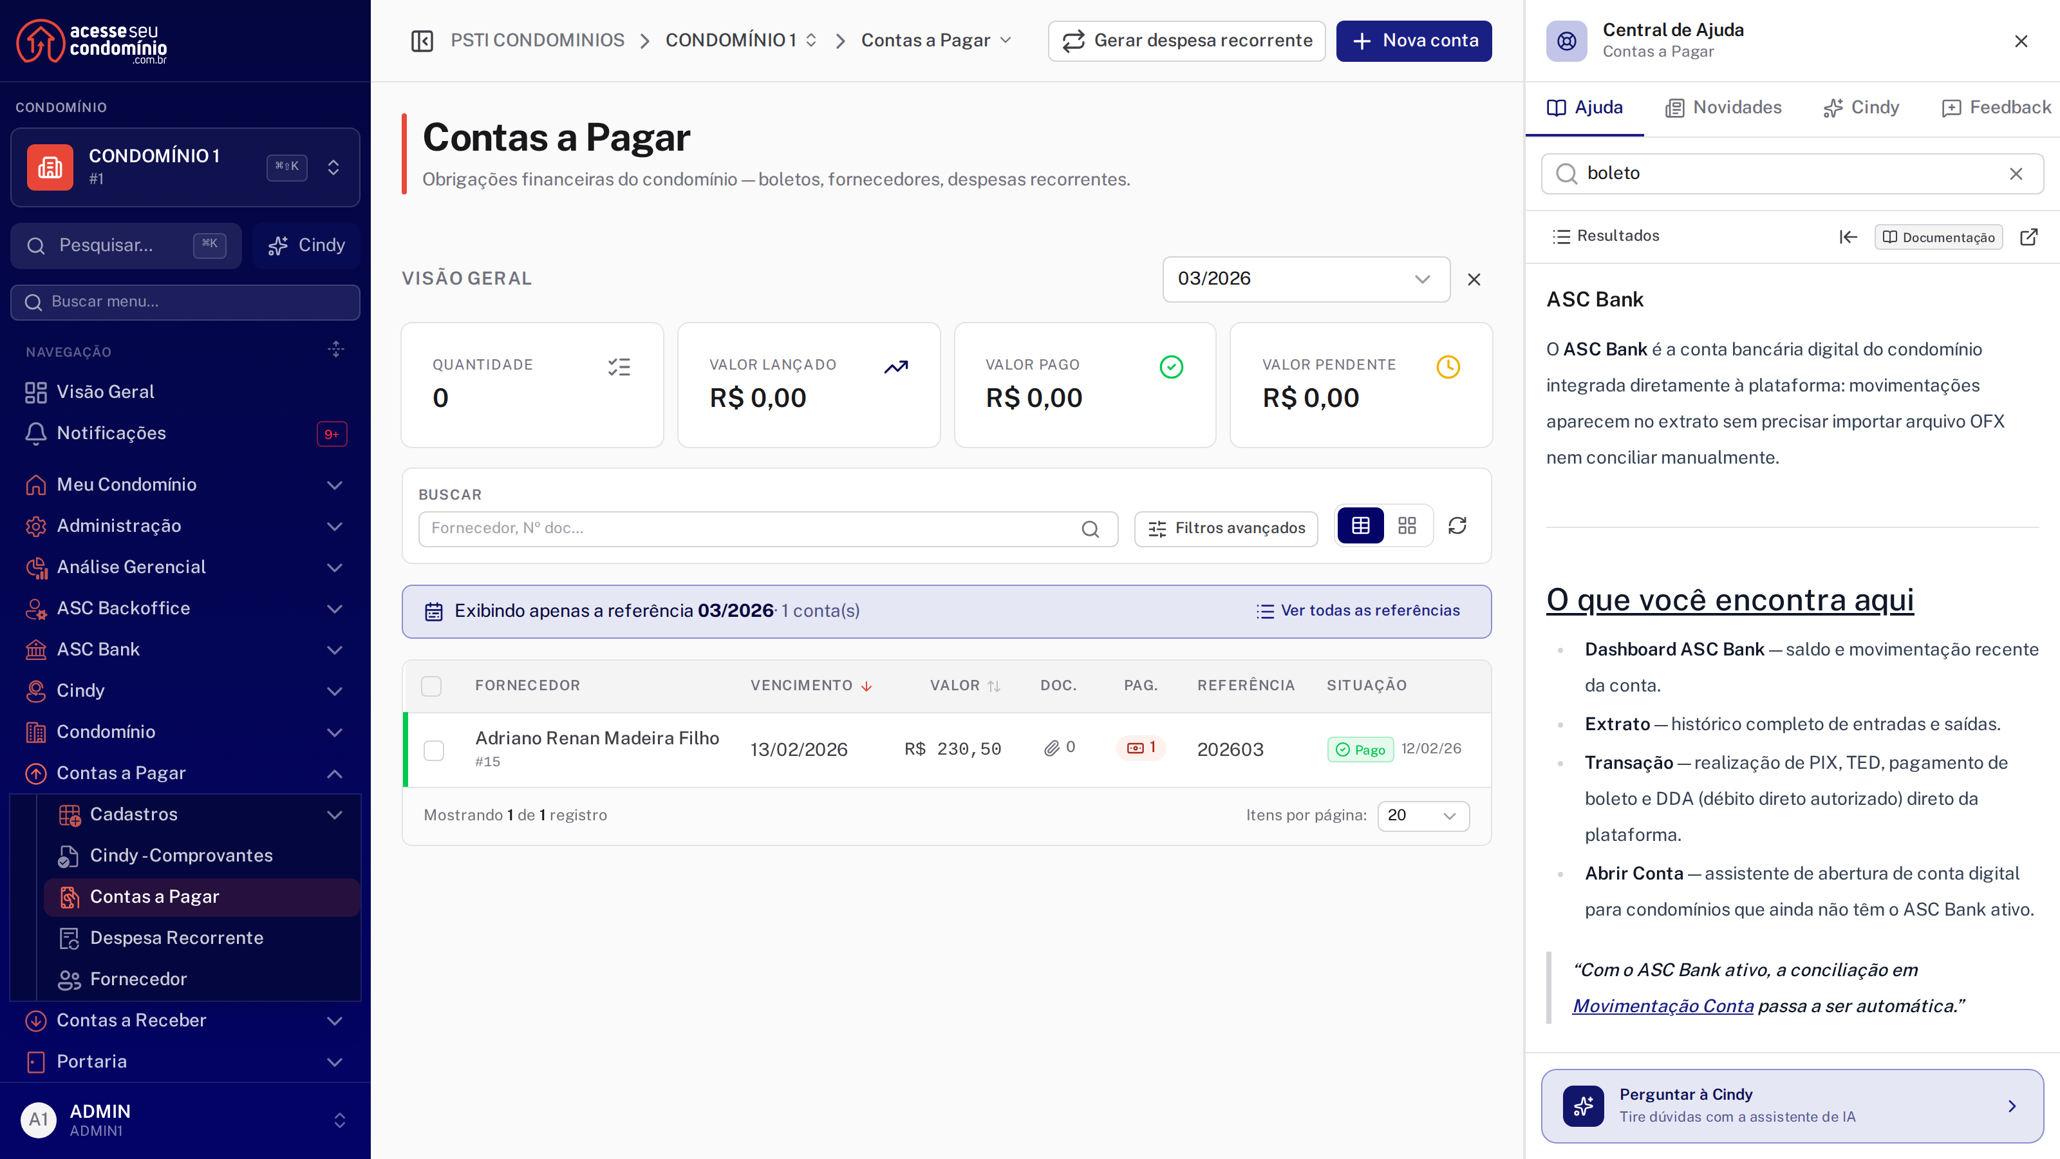Click the Valor Pendente clock icon
This screenshot has height=1159, width=2060.
pos(1448,367)
